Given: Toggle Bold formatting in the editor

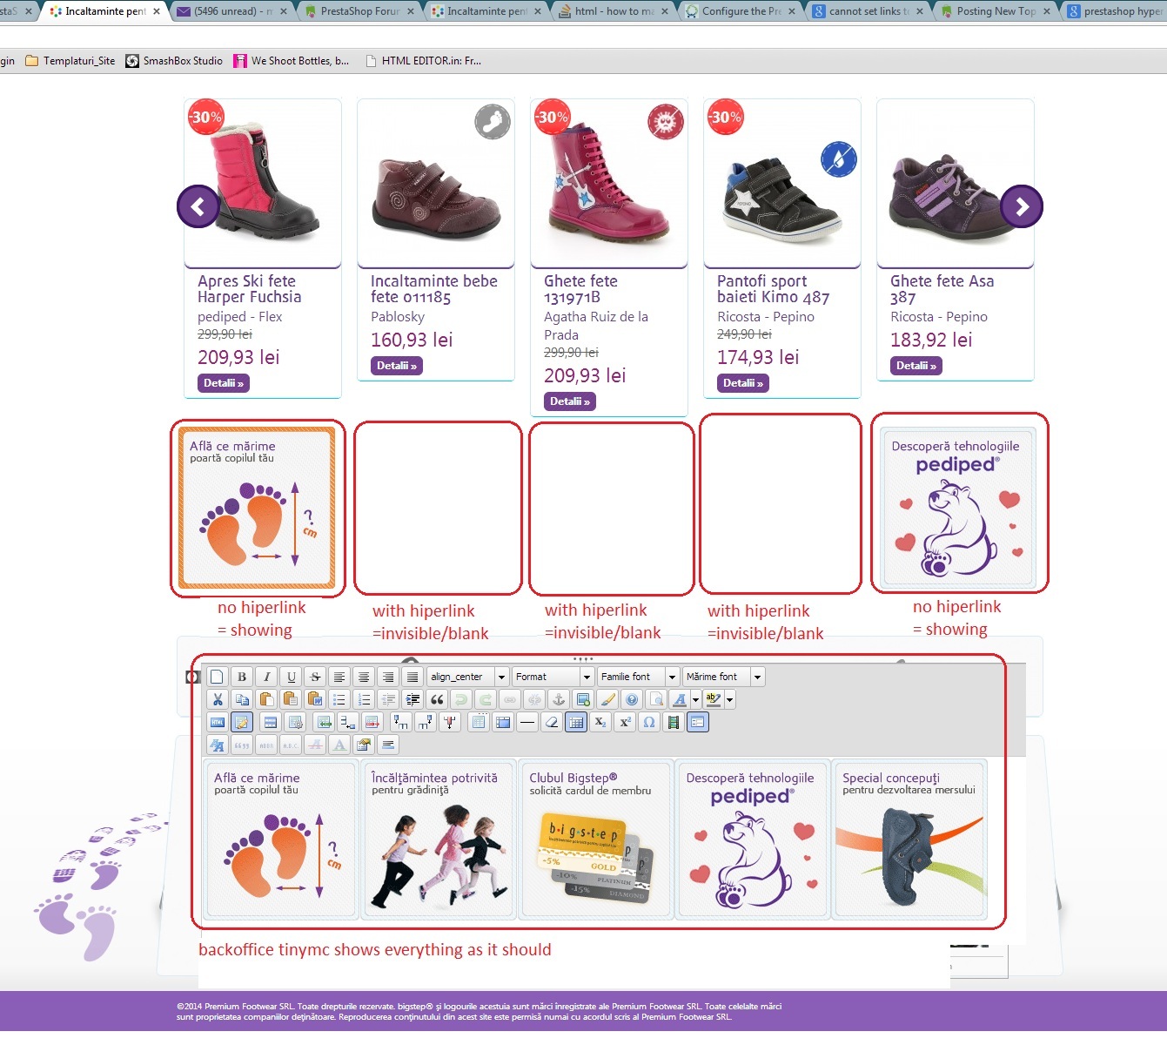Looking at the screenshot, I should click(x=242, y=677).
